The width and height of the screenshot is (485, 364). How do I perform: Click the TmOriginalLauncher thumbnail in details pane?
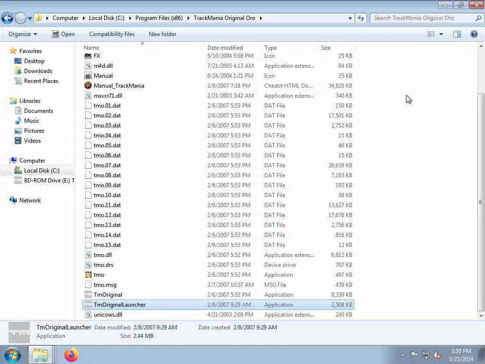point(19,332)
